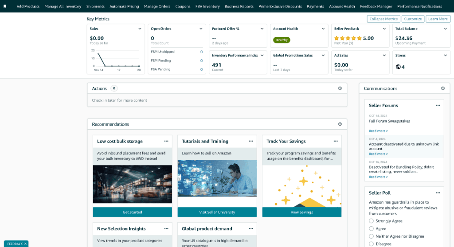Screen dimensions: 454x247
Task: Click the globe icon in Stores card
Action: pos(398,67)
